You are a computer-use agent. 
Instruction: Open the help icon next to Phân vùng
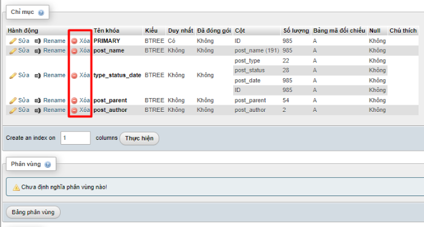click(48, 165)
